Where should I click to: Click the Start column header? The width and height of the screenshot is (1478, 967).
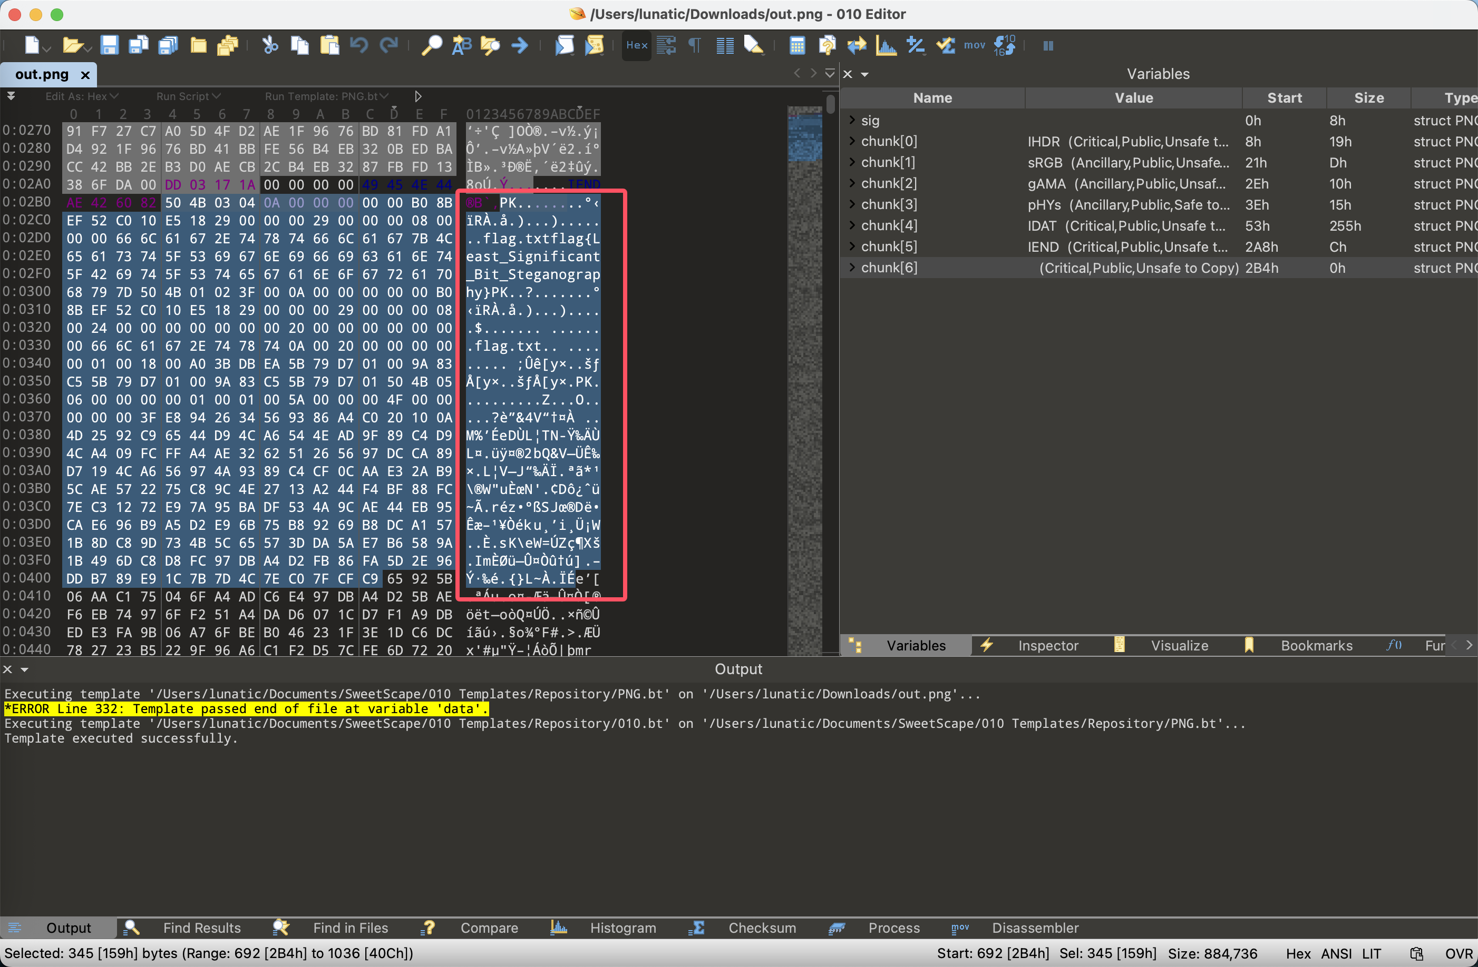pos(1284,98)
